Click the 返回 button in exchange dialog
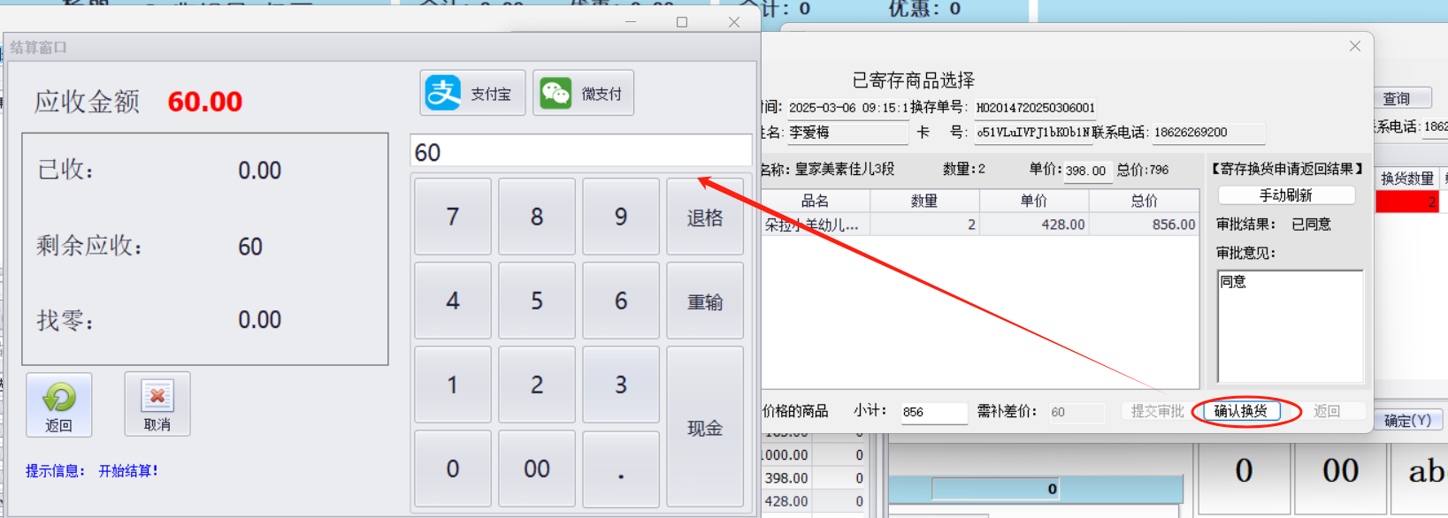 [x=1327, y=411]
